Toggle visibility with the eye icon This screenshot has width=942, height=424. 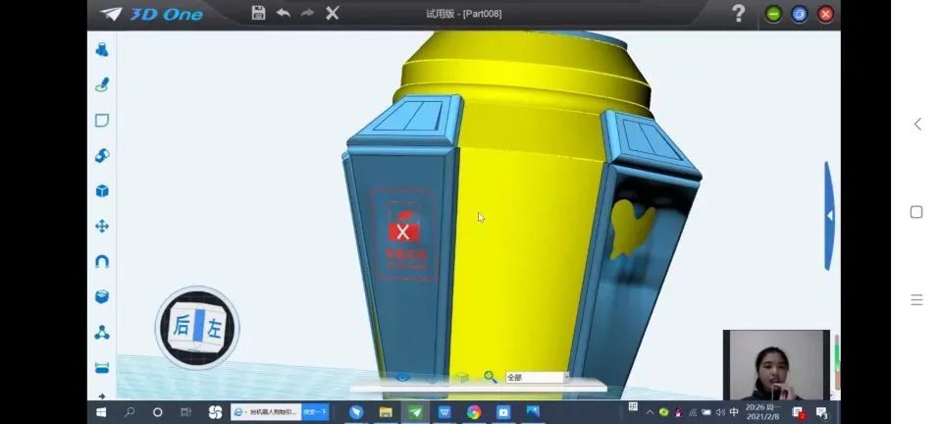pos(402,377)
